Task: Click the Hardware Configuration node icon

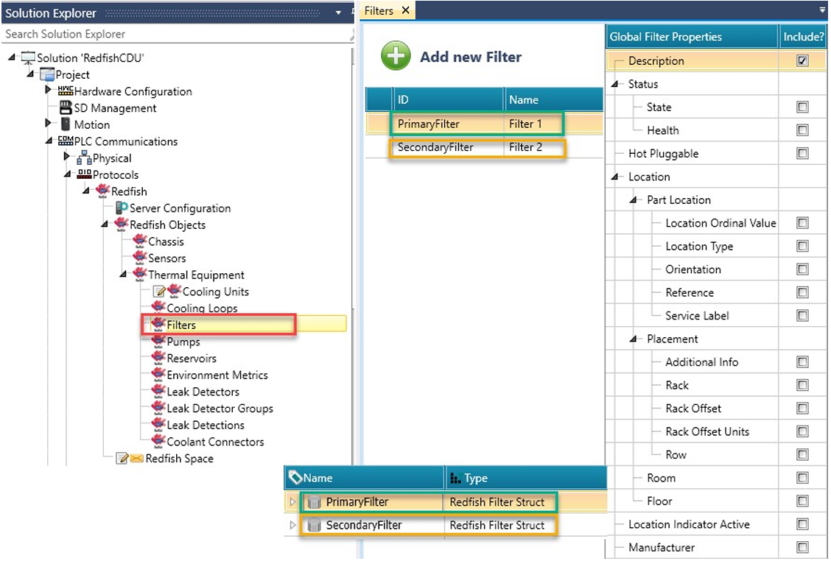Action: pyautogui.click(x=65, y=91)
